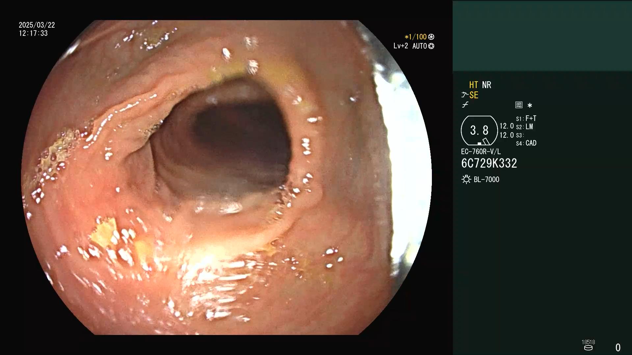Viewport: 632px width, 355px height.
Task: Click the upper 12.0 diameter value
Action: point(507,126)
